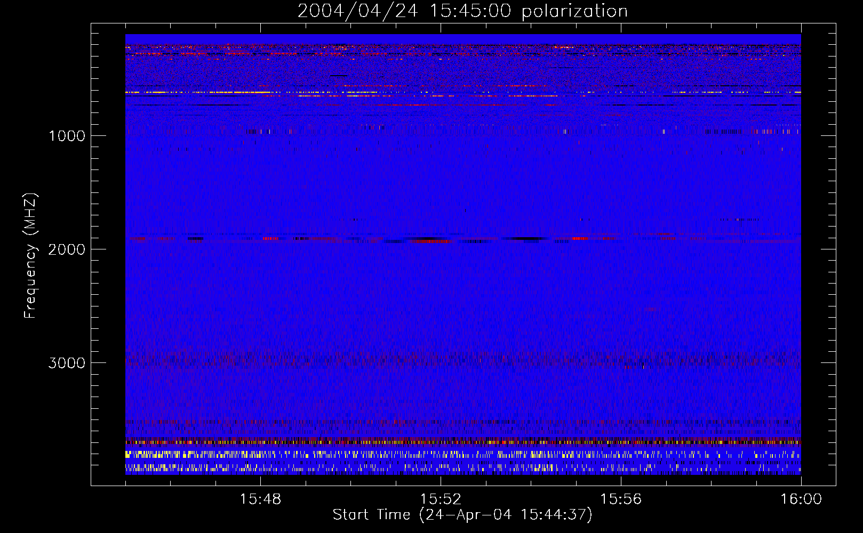Select the 'Frequency (MHZ)' axis label
Image resolution: width=863 pixels, height=533 pixels.
point(30,256)
